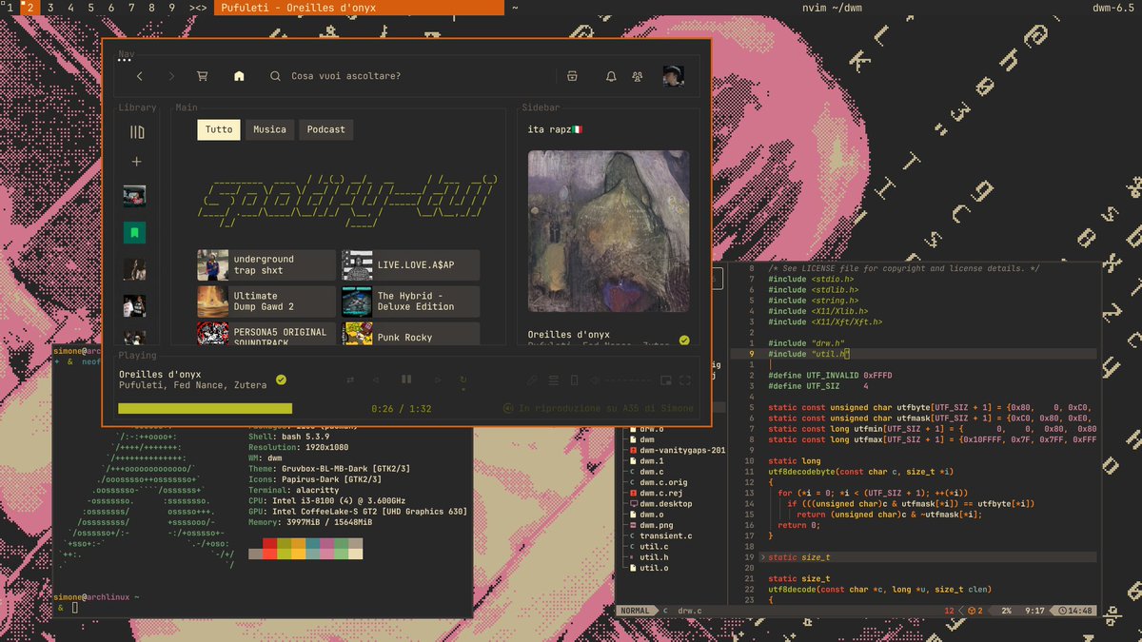Open 'The Hybrid - Deluxe Edition' card

coord(410,302)
